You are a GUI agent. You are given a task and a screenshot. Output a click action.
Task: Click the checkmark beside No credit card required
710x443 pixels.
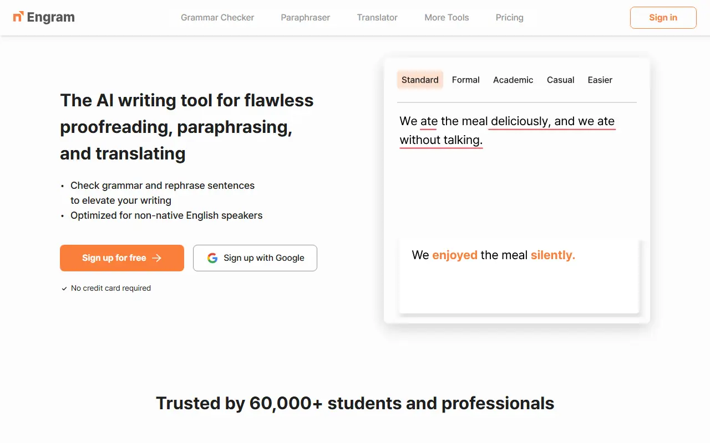[x=64, y=289]
